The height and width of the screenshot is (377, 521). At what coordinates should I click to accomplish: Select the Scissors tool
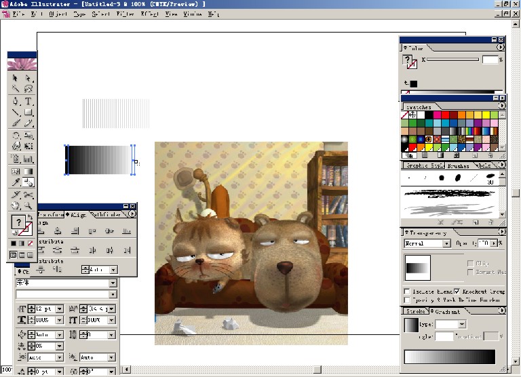pos(28,195)
